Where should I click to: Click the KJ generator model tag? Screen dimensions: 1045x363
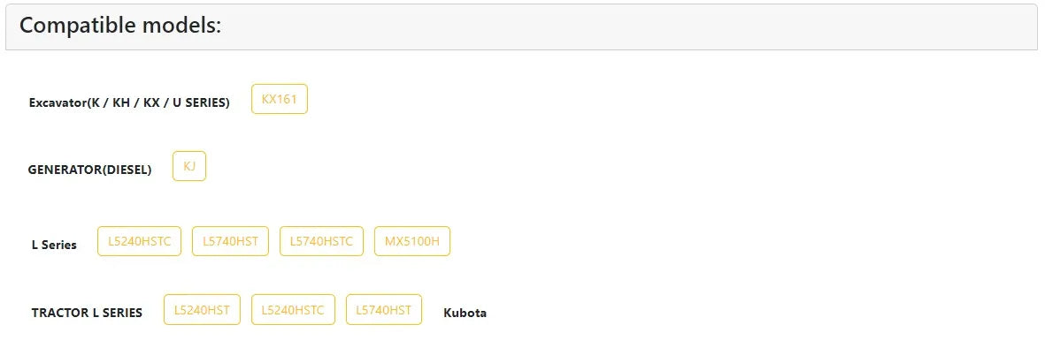pyautogui.click(x=189, y=166)
